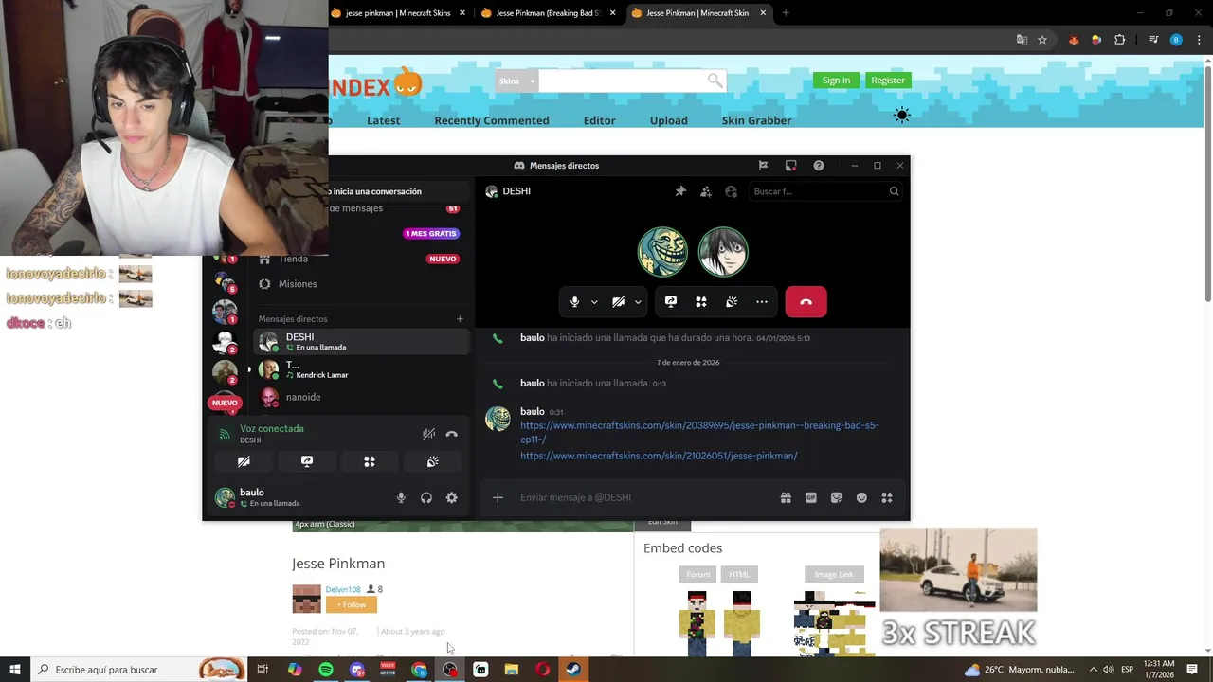Open camera options arrow in call controls
1213x682 pixels.
638,302
